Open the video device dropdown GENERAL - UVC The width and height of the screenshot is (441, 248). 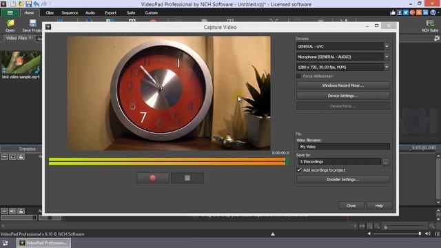[343, 46]
